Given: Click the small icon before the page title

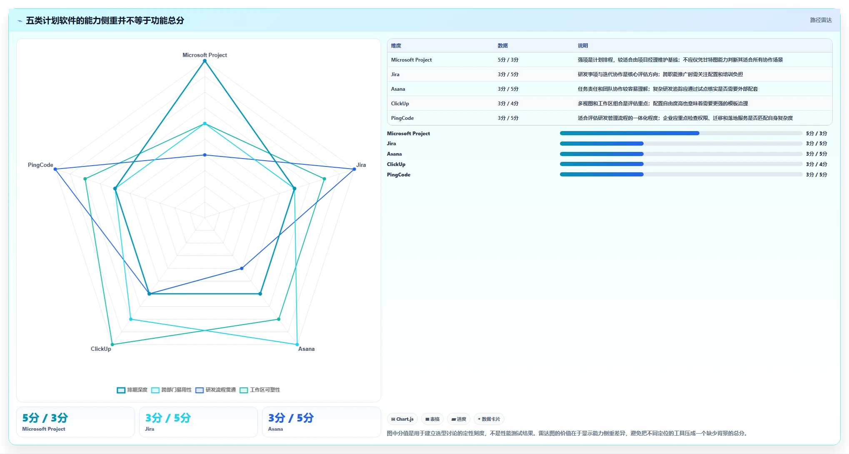Looking at the screenshot, I should click(x=20, y=21).
